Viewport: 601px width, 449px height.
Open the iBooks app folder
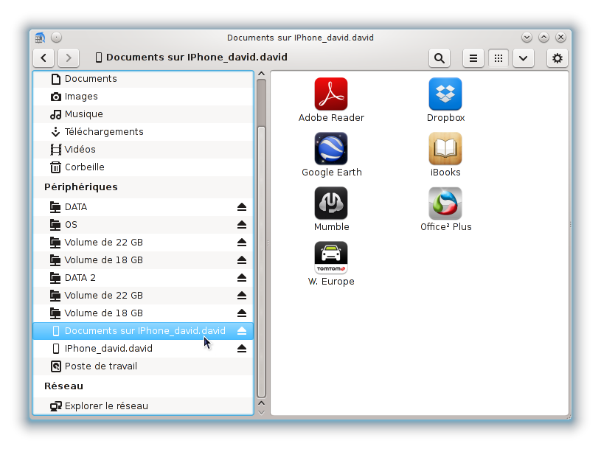click(x=445, y=155)
